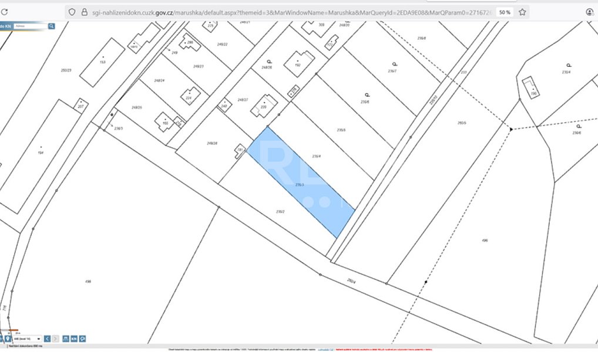Bookmark this page with the star icon
The height and width of the screenshot is (352, 598).
click(522, 12)
